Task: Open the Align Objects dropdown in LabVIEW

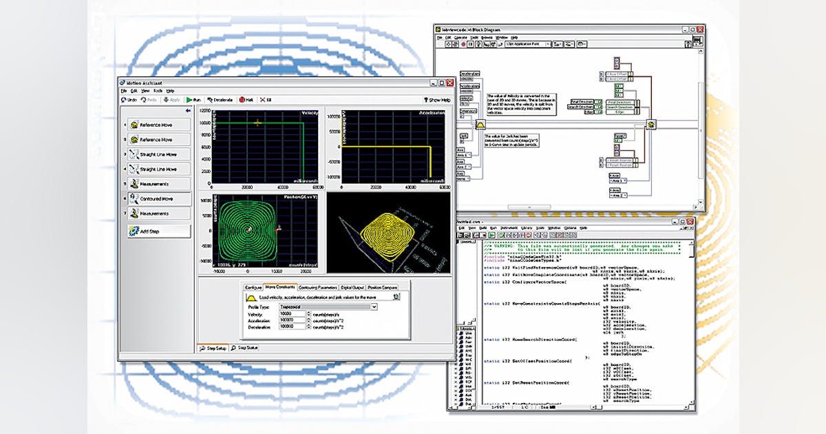Action: [x=559, y=44]
